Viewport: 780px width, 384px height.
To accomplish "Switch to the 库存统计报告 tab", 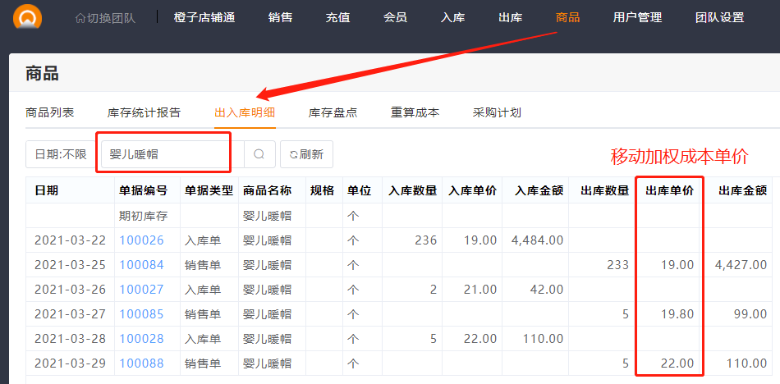I will click(144, 112).
